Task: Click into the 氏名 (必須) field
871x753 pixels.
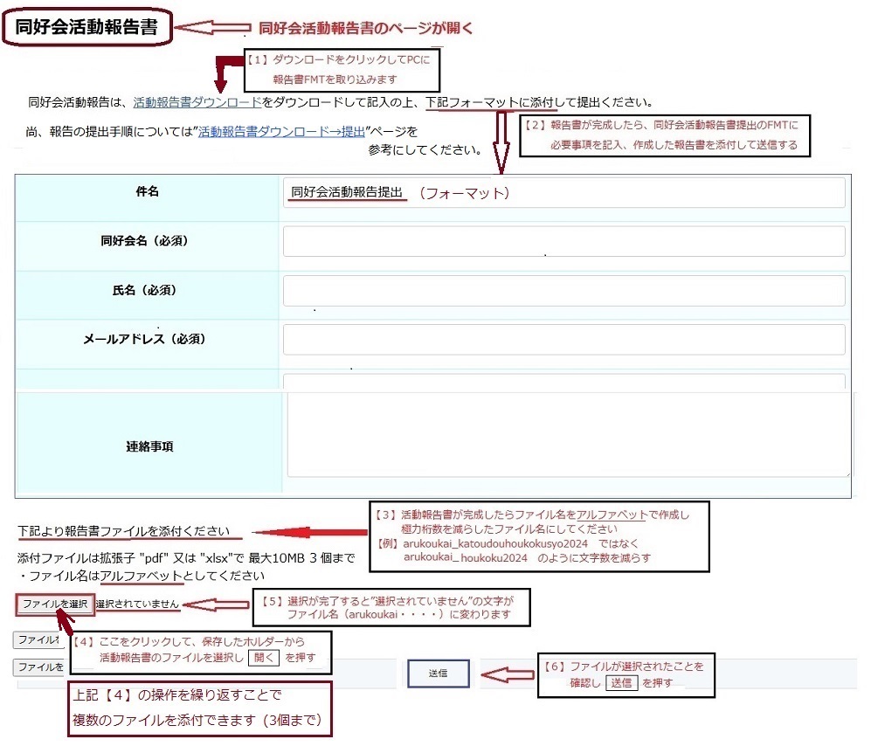Action: point(563,291)
